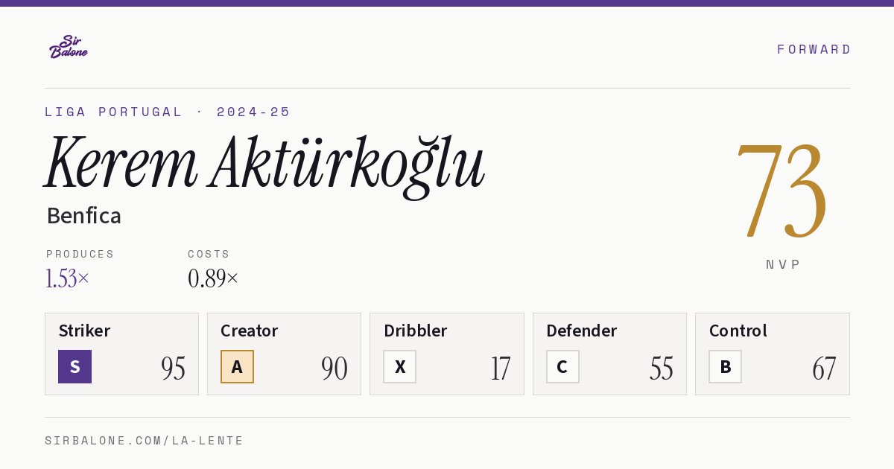The image size is (894, 469).
Task: Click the Creator card title
Action: pos(250,331)
